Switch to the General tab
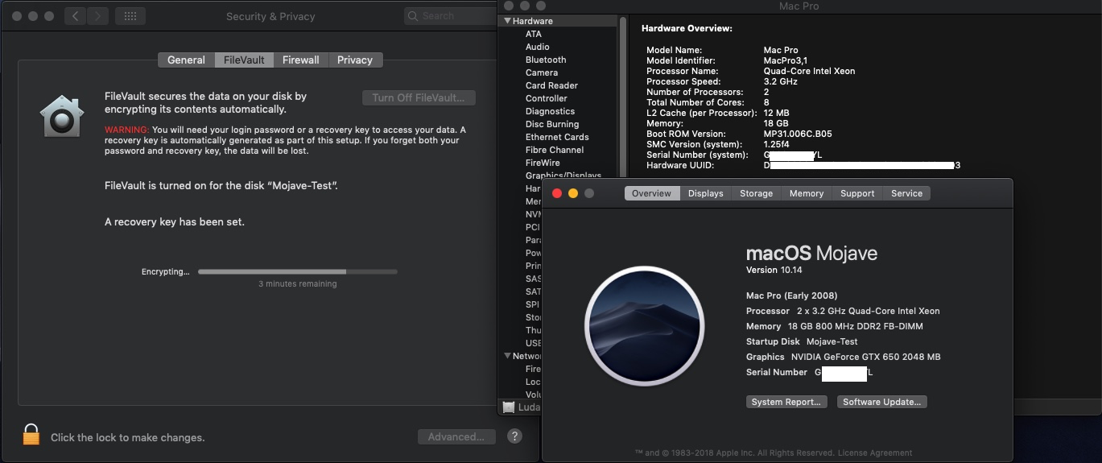 [x=186, y=60]
